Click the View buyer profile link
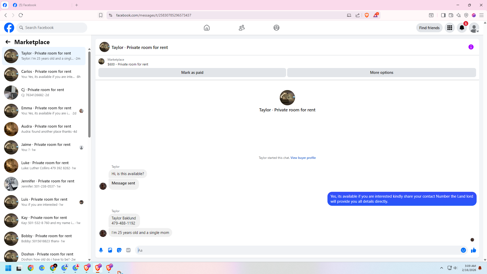Screen dimensions: 487x274 [x=303, y=158]
